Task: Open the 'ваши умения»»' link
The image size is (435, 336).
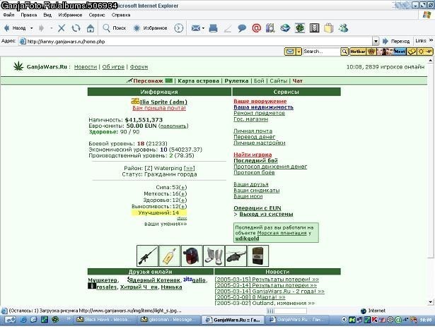Action: click(166, 224)
